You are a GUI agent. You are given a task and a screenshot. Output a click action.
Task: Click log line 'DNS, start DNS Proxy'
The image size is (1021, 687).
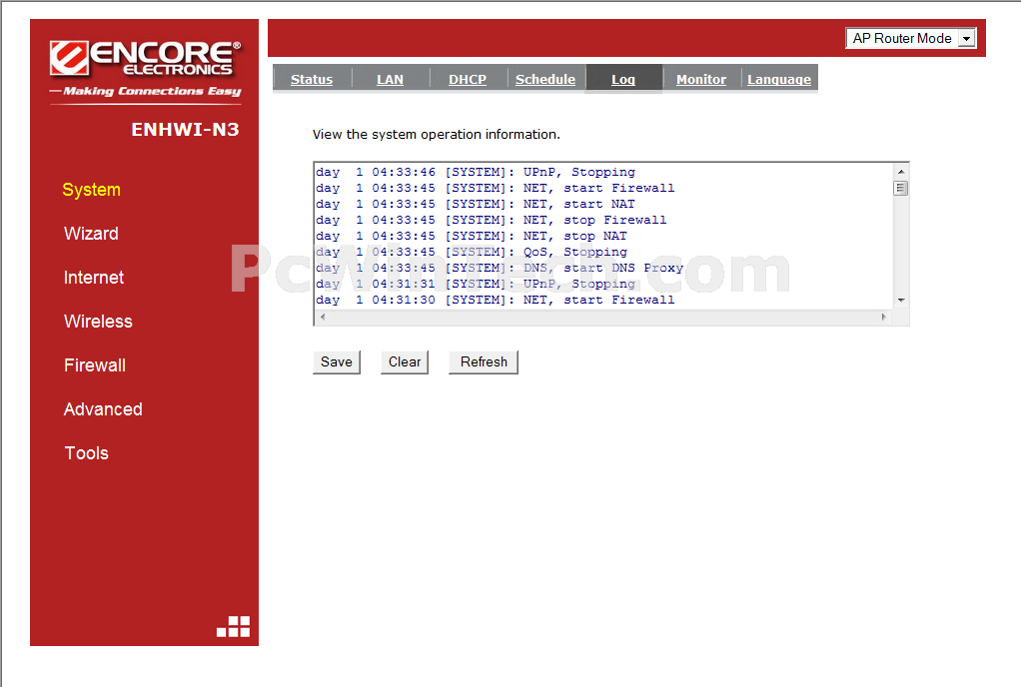click(500, 268)
